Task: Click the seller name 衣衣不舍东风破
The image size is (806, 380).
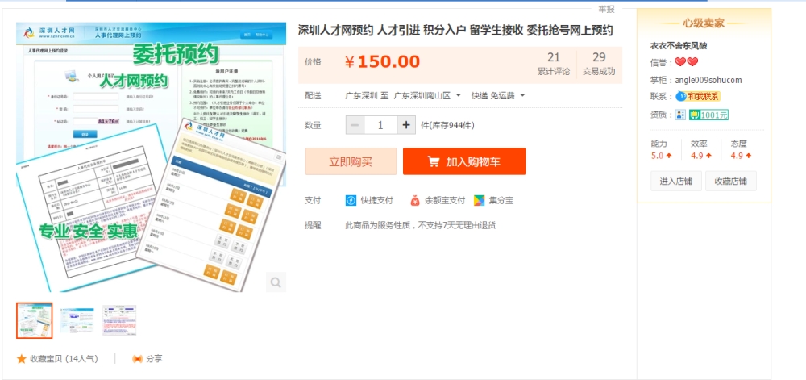Action: coord(679,46)
